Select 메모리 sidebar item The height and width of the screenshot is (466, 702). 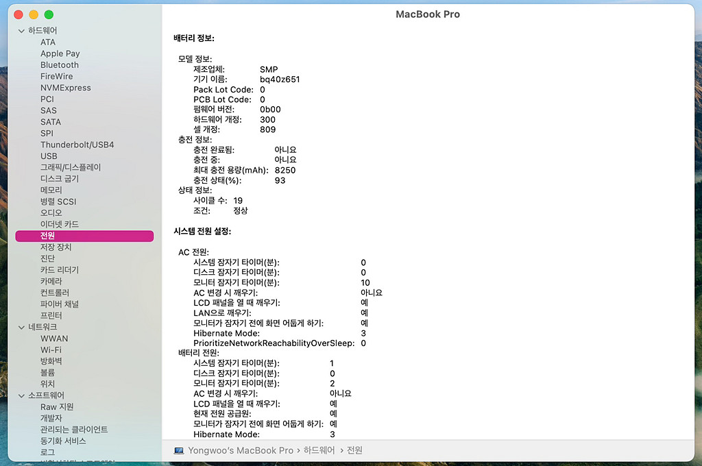tap(51, 190)
